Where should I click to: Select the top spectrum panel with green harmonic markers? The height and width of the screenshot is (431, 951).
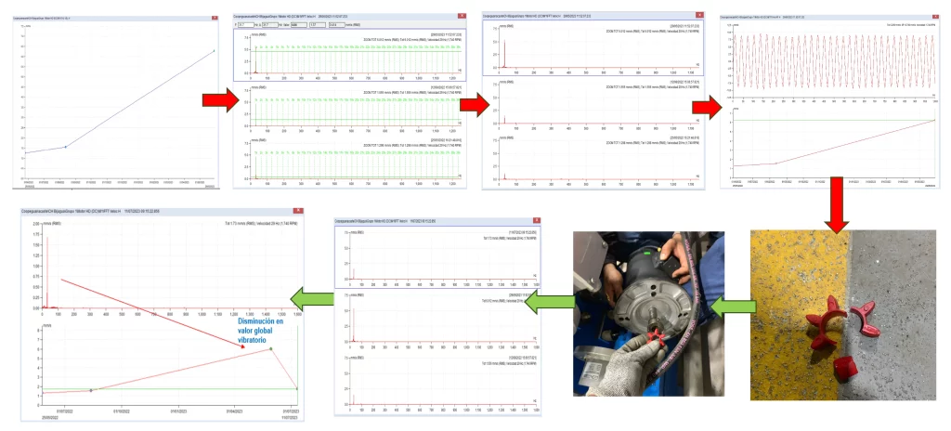coord(351,54)
